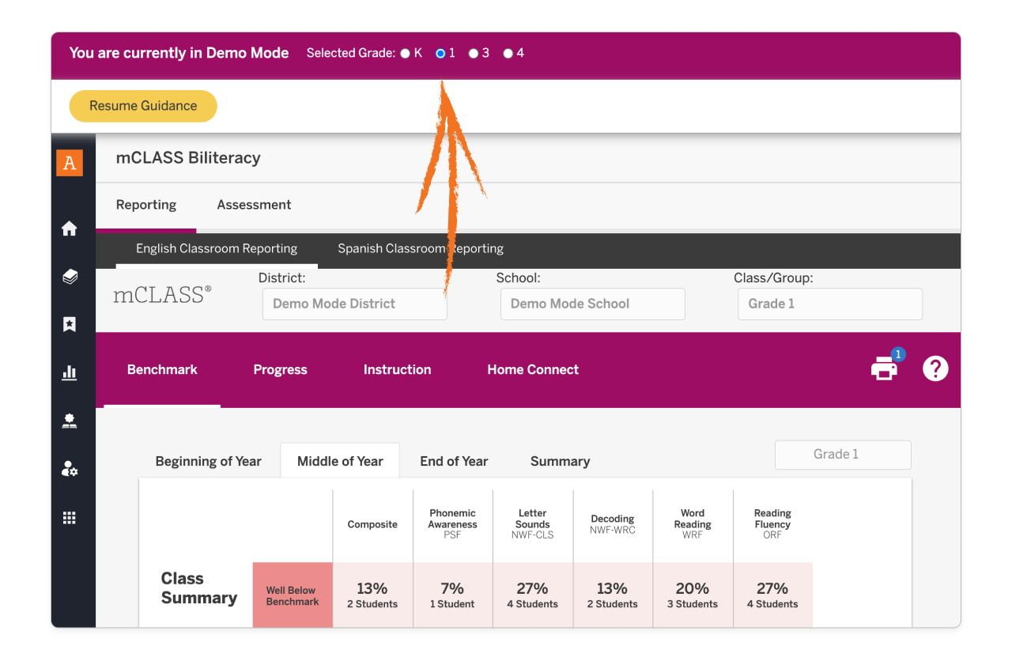Click the starred bookmark sidebar icon
The height and width of the screenshot is (661, 1012).
click(70, 324)
